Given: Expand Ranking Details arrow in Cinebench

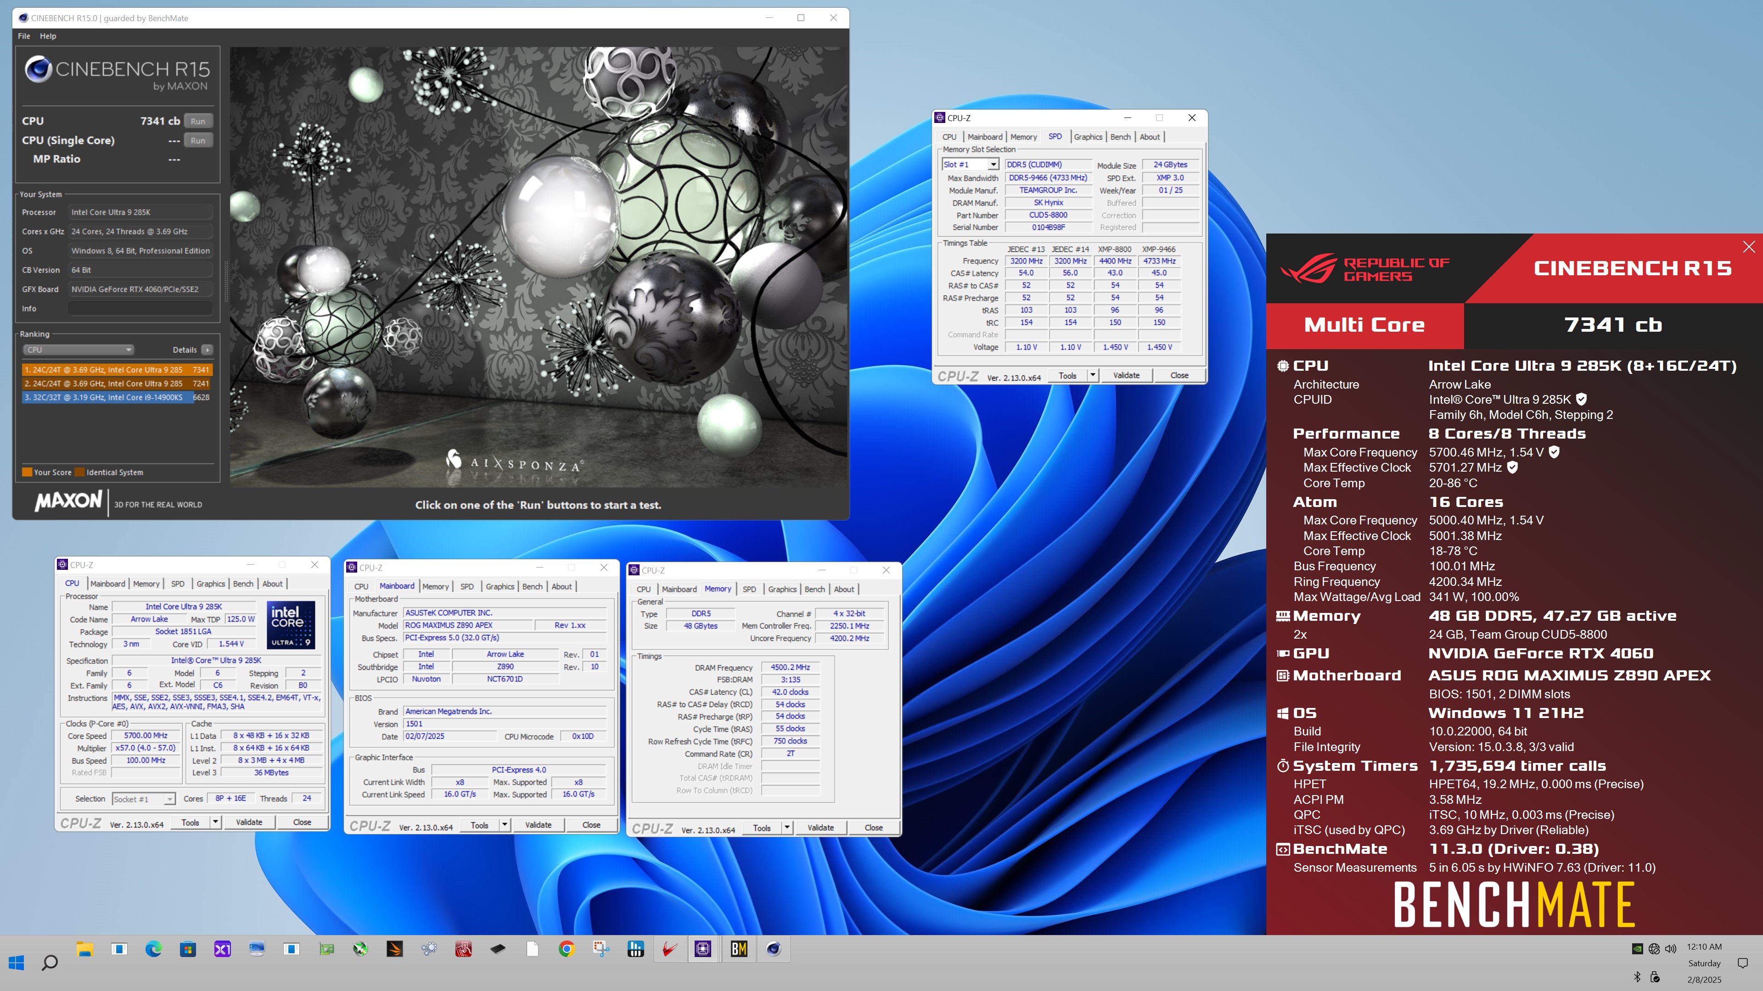Looking at the screenshot, I should 208,350.
